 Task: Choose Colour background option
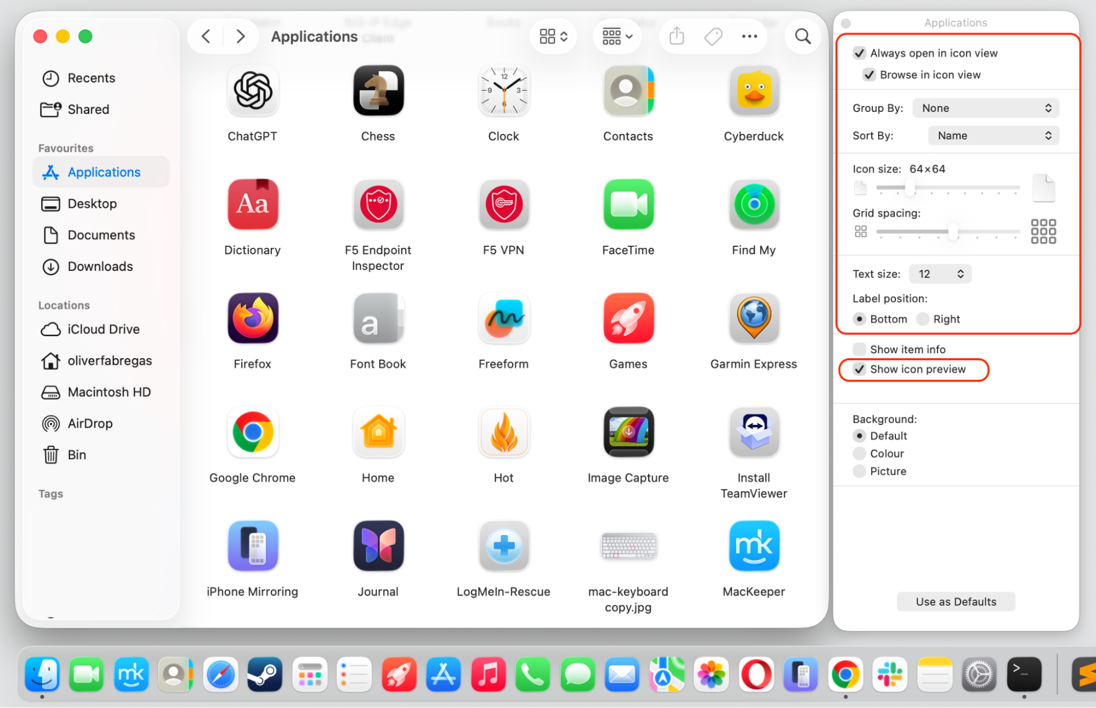(x=859, y=454)
